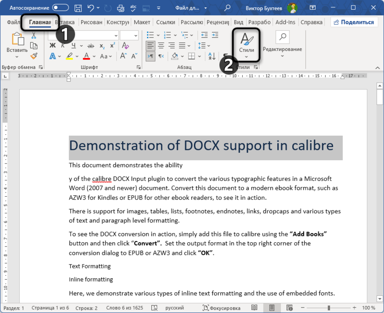
Task: Copy selection with the copy icon
Action: point(34,46)
